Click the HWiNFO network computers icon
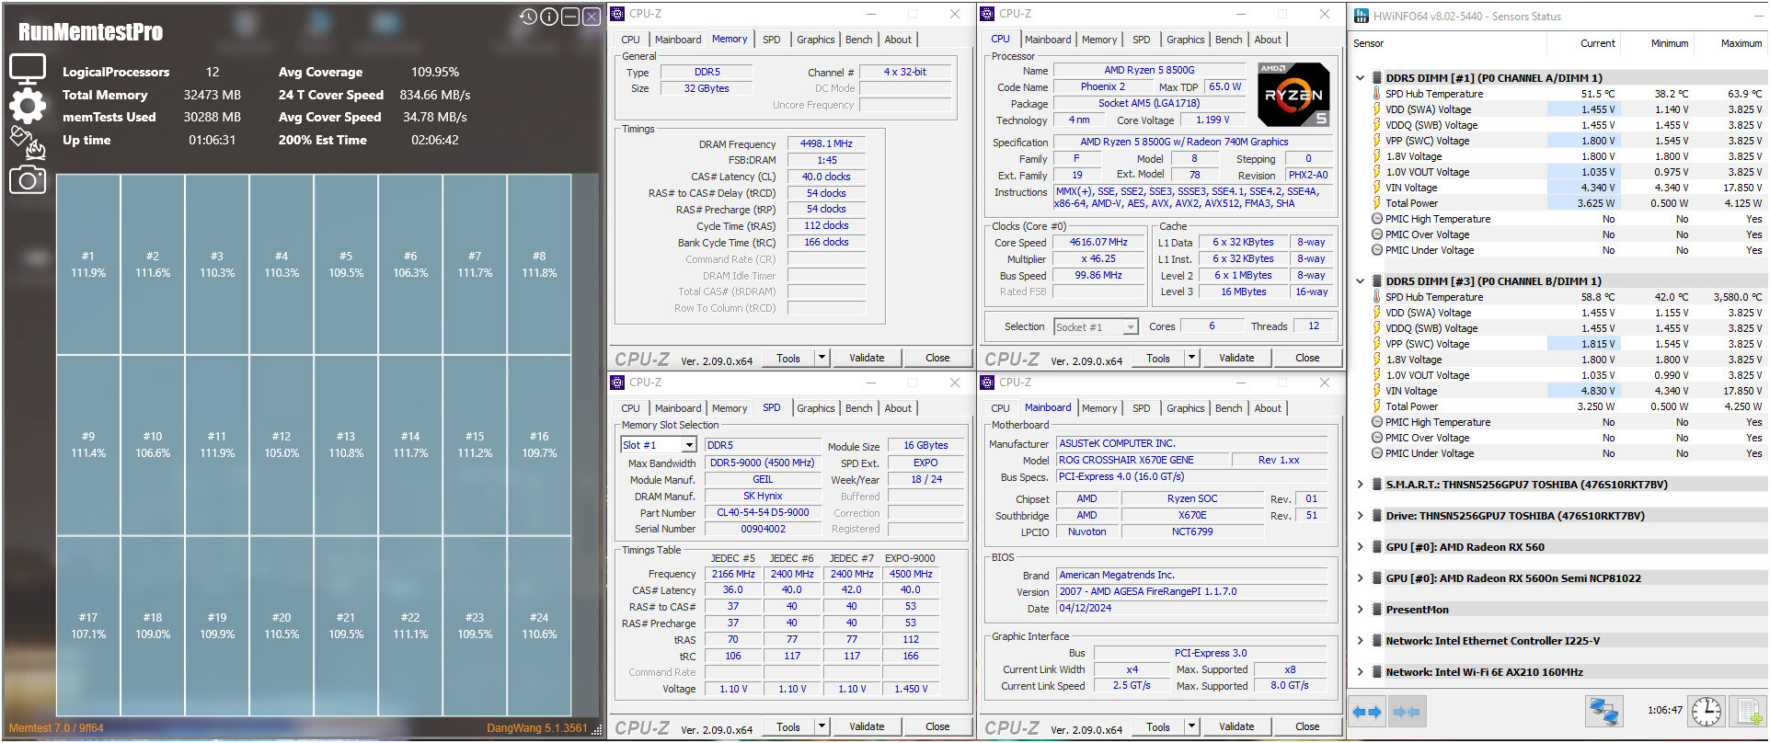This screenshot has height=743, width=1770. [1604, 712]
